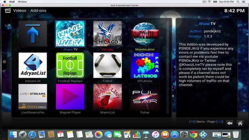
Task: Open Finder from the Dock
Action: (13, 135)
